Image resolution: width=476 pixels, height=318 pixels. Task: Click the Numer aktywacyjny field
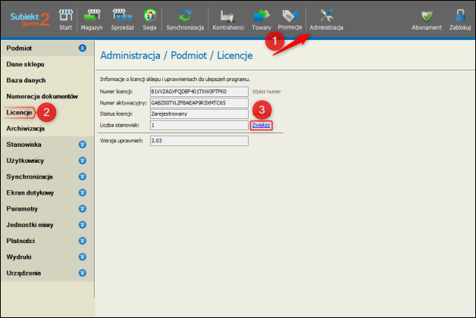coord(199,103)
